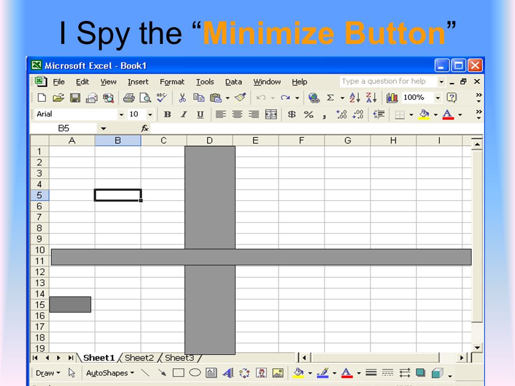
Task: Insert WordArt from Drawing toolbar
Action: pyautogui.click(x=228, y=373)
